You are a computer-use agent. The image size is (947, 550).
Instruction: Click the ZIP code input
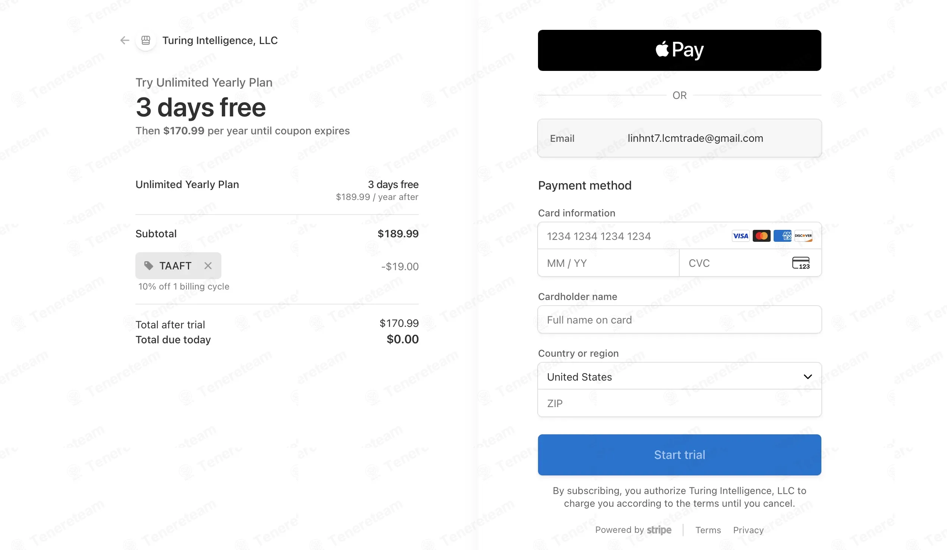[679, 403]
